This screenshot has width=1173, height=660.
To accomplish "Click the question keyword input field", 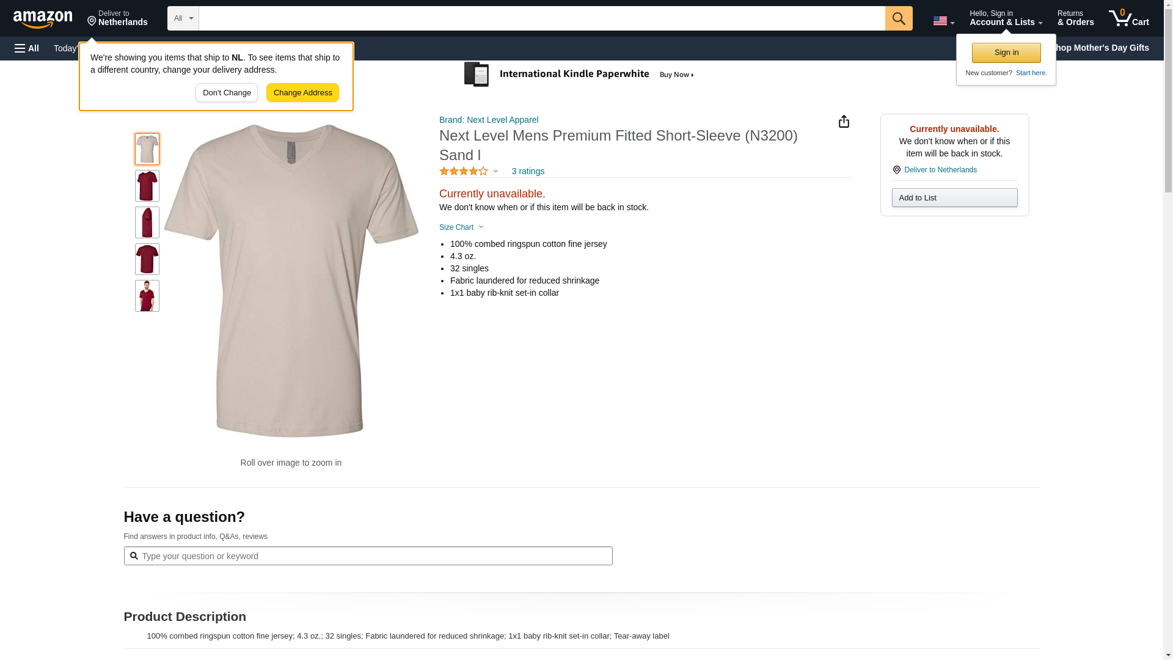I will pos(373,556).
